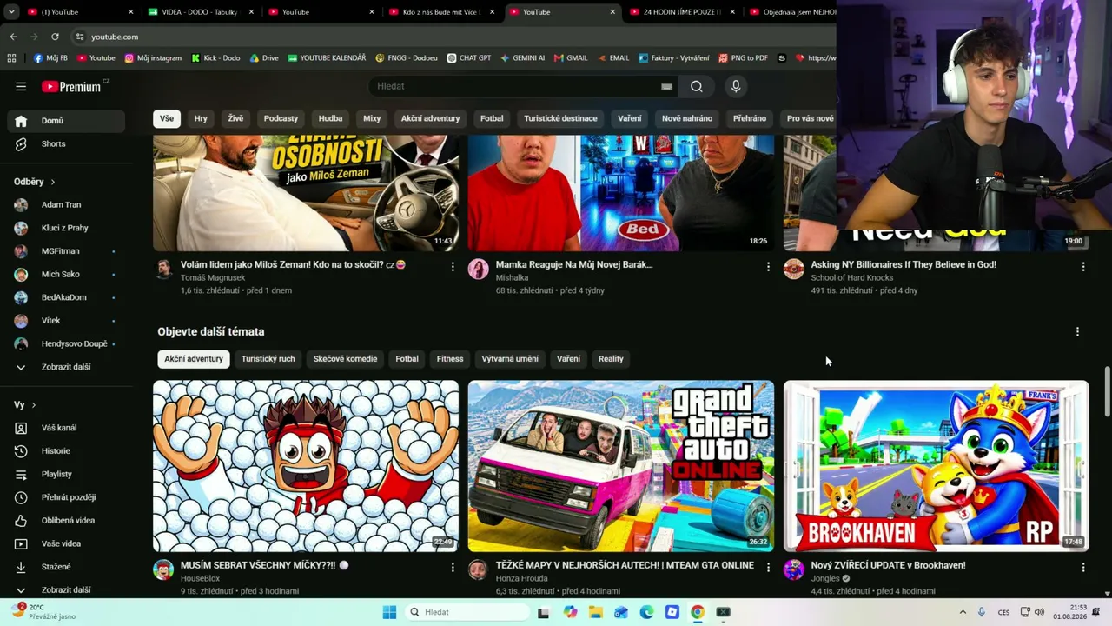Open the CHAT GPT bookmark
The width and height of the screenshot is (1112, 626).
coord(469,58)
